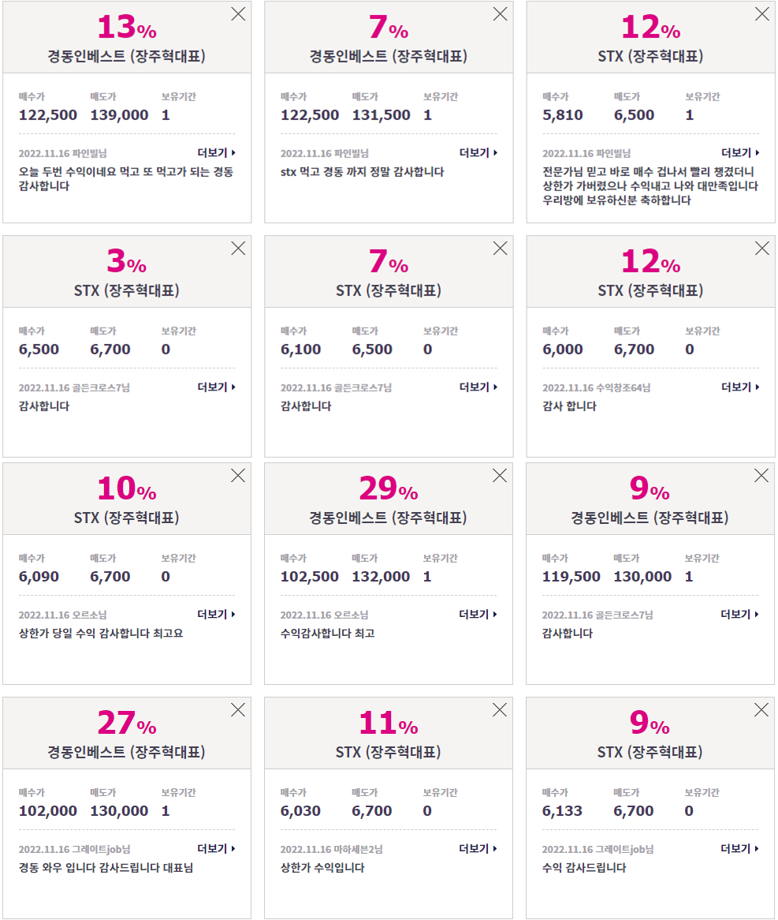778x920 pixels.
Task: Click the 전문가님 믿고 바로 매수 review text
Action: pos(650,186)
